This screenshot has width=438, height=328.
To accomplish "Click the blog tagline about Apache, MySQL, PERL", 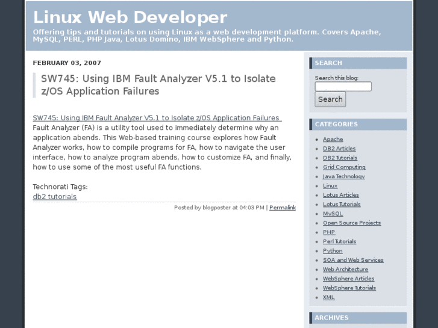I will pyautogui.click(x=207, y=36).
